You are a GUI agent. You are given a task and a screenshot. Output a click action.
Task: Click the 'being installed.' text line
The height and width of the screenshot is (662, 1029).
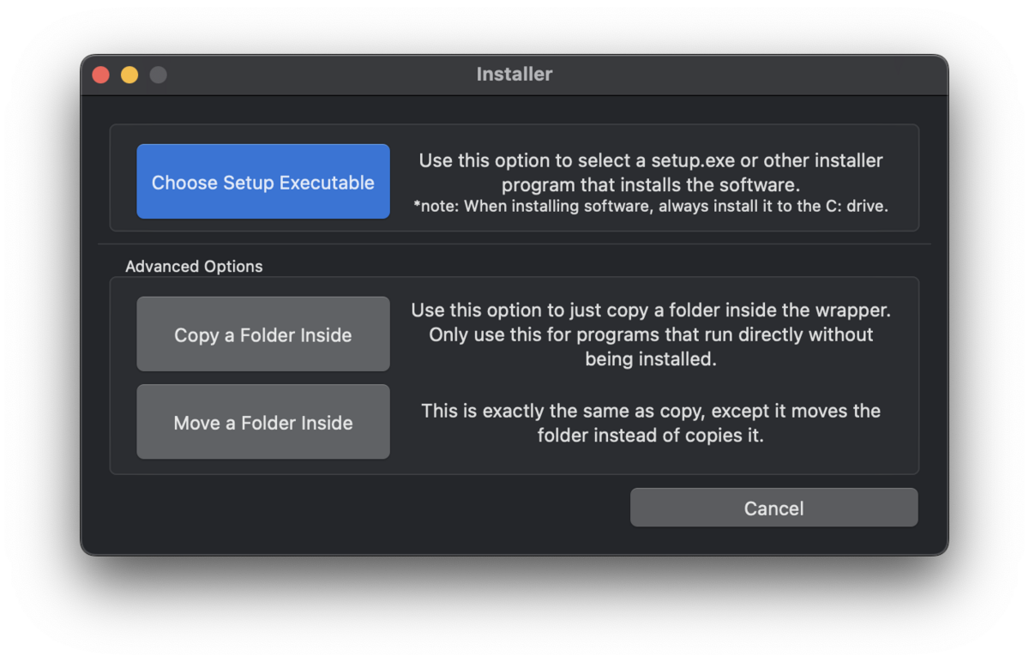click(650, 359)
